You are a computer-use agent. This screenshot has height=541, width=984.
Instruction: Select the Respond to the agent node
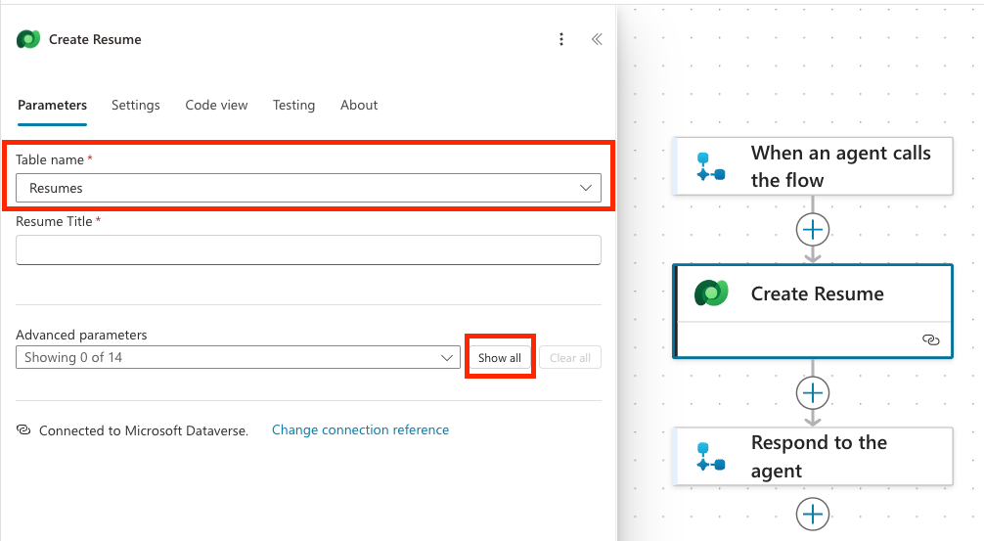(818, 456)
